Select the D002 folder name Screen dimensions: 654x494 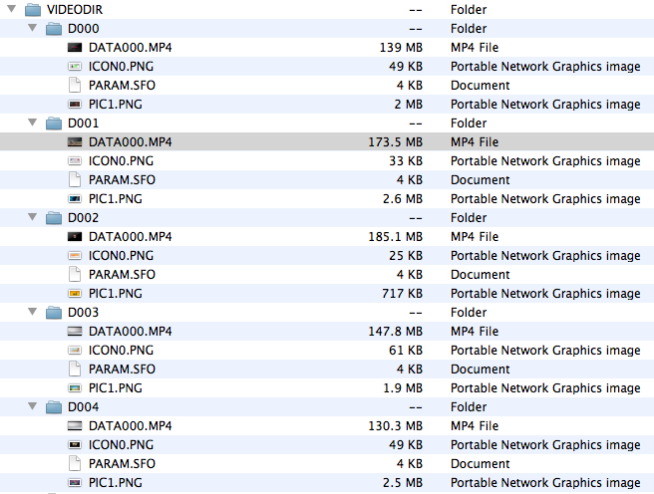tap(84, 218)
